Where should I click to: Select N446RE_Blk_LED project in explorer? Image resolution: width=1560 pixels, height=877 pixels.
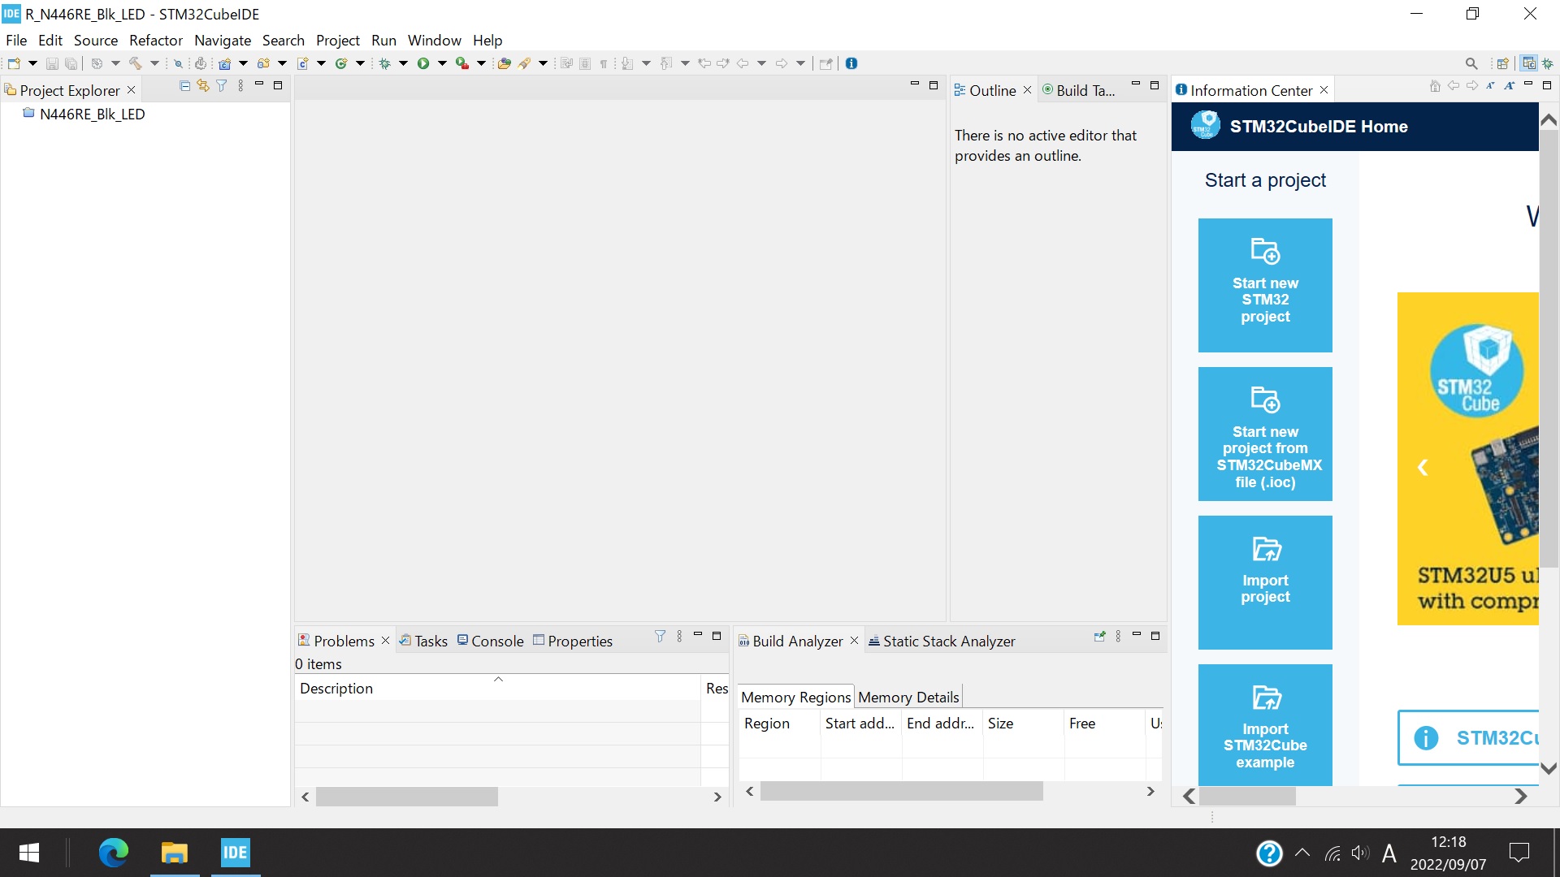pyautogui.click(x=84, y=114)
